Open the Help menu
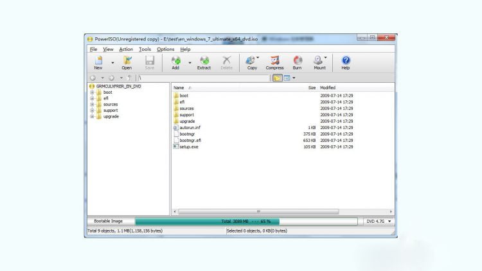The height and width of the screenshot is (271, 482). tap(185, 49)
